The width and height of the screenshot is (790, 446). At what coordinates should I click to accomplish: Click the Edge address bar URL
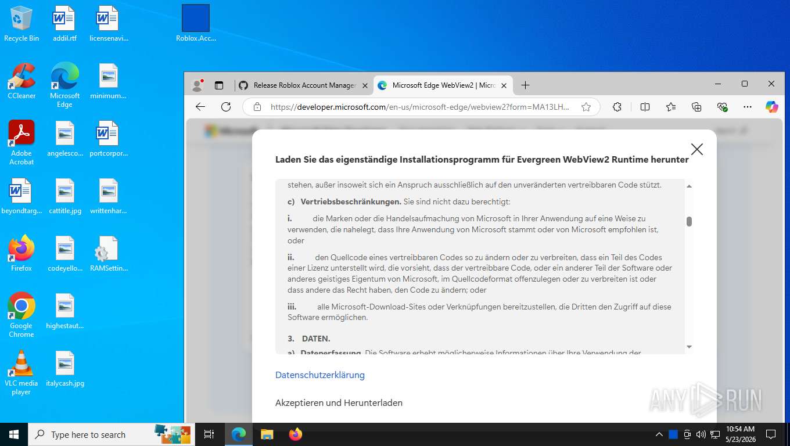420,107
